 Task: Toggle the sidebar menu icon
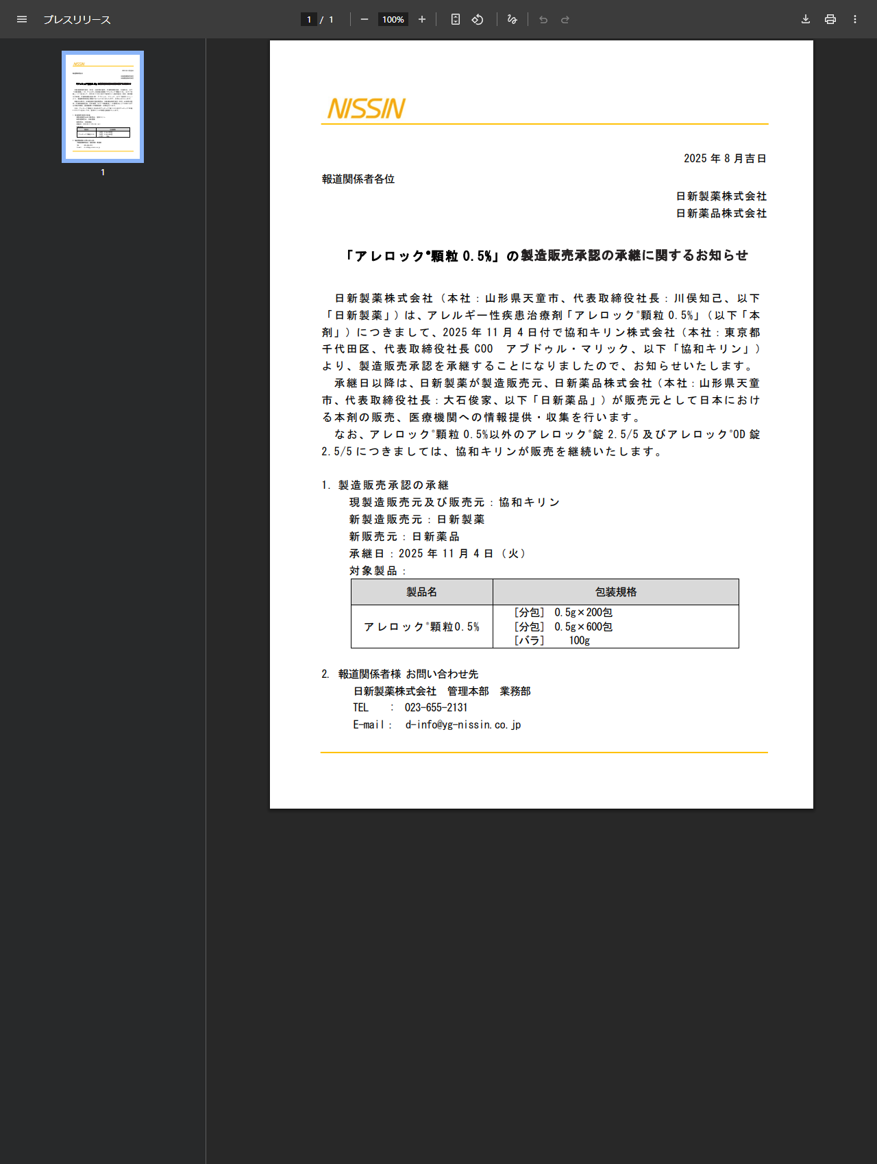pos(22,19)
